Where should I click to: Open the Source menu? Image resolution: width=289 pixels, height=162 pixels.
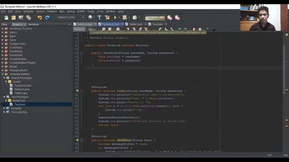40,11
